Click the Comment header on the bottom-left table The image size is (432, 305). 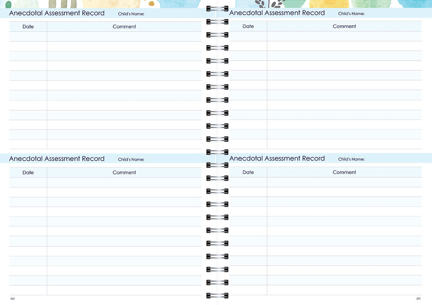(124, 172)
